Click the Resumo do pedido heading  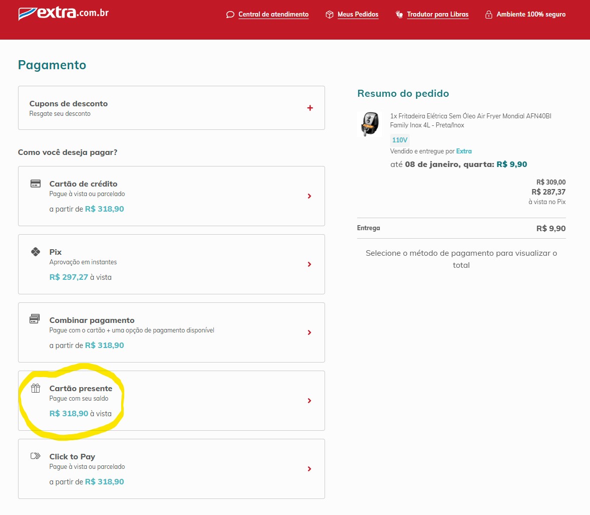coord(403,93)
